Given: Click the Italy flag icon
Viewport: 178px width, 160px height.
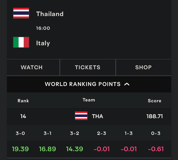Looking at the screenshot, I should (21, 42).
